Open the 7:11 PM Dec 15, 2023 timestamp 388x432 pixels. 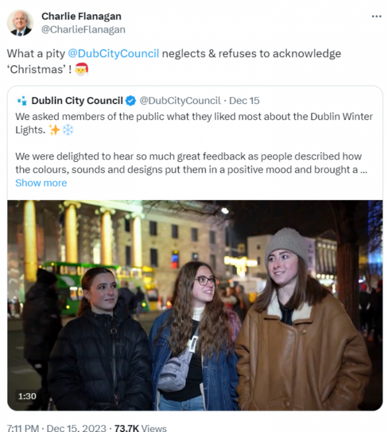(57, 428)
